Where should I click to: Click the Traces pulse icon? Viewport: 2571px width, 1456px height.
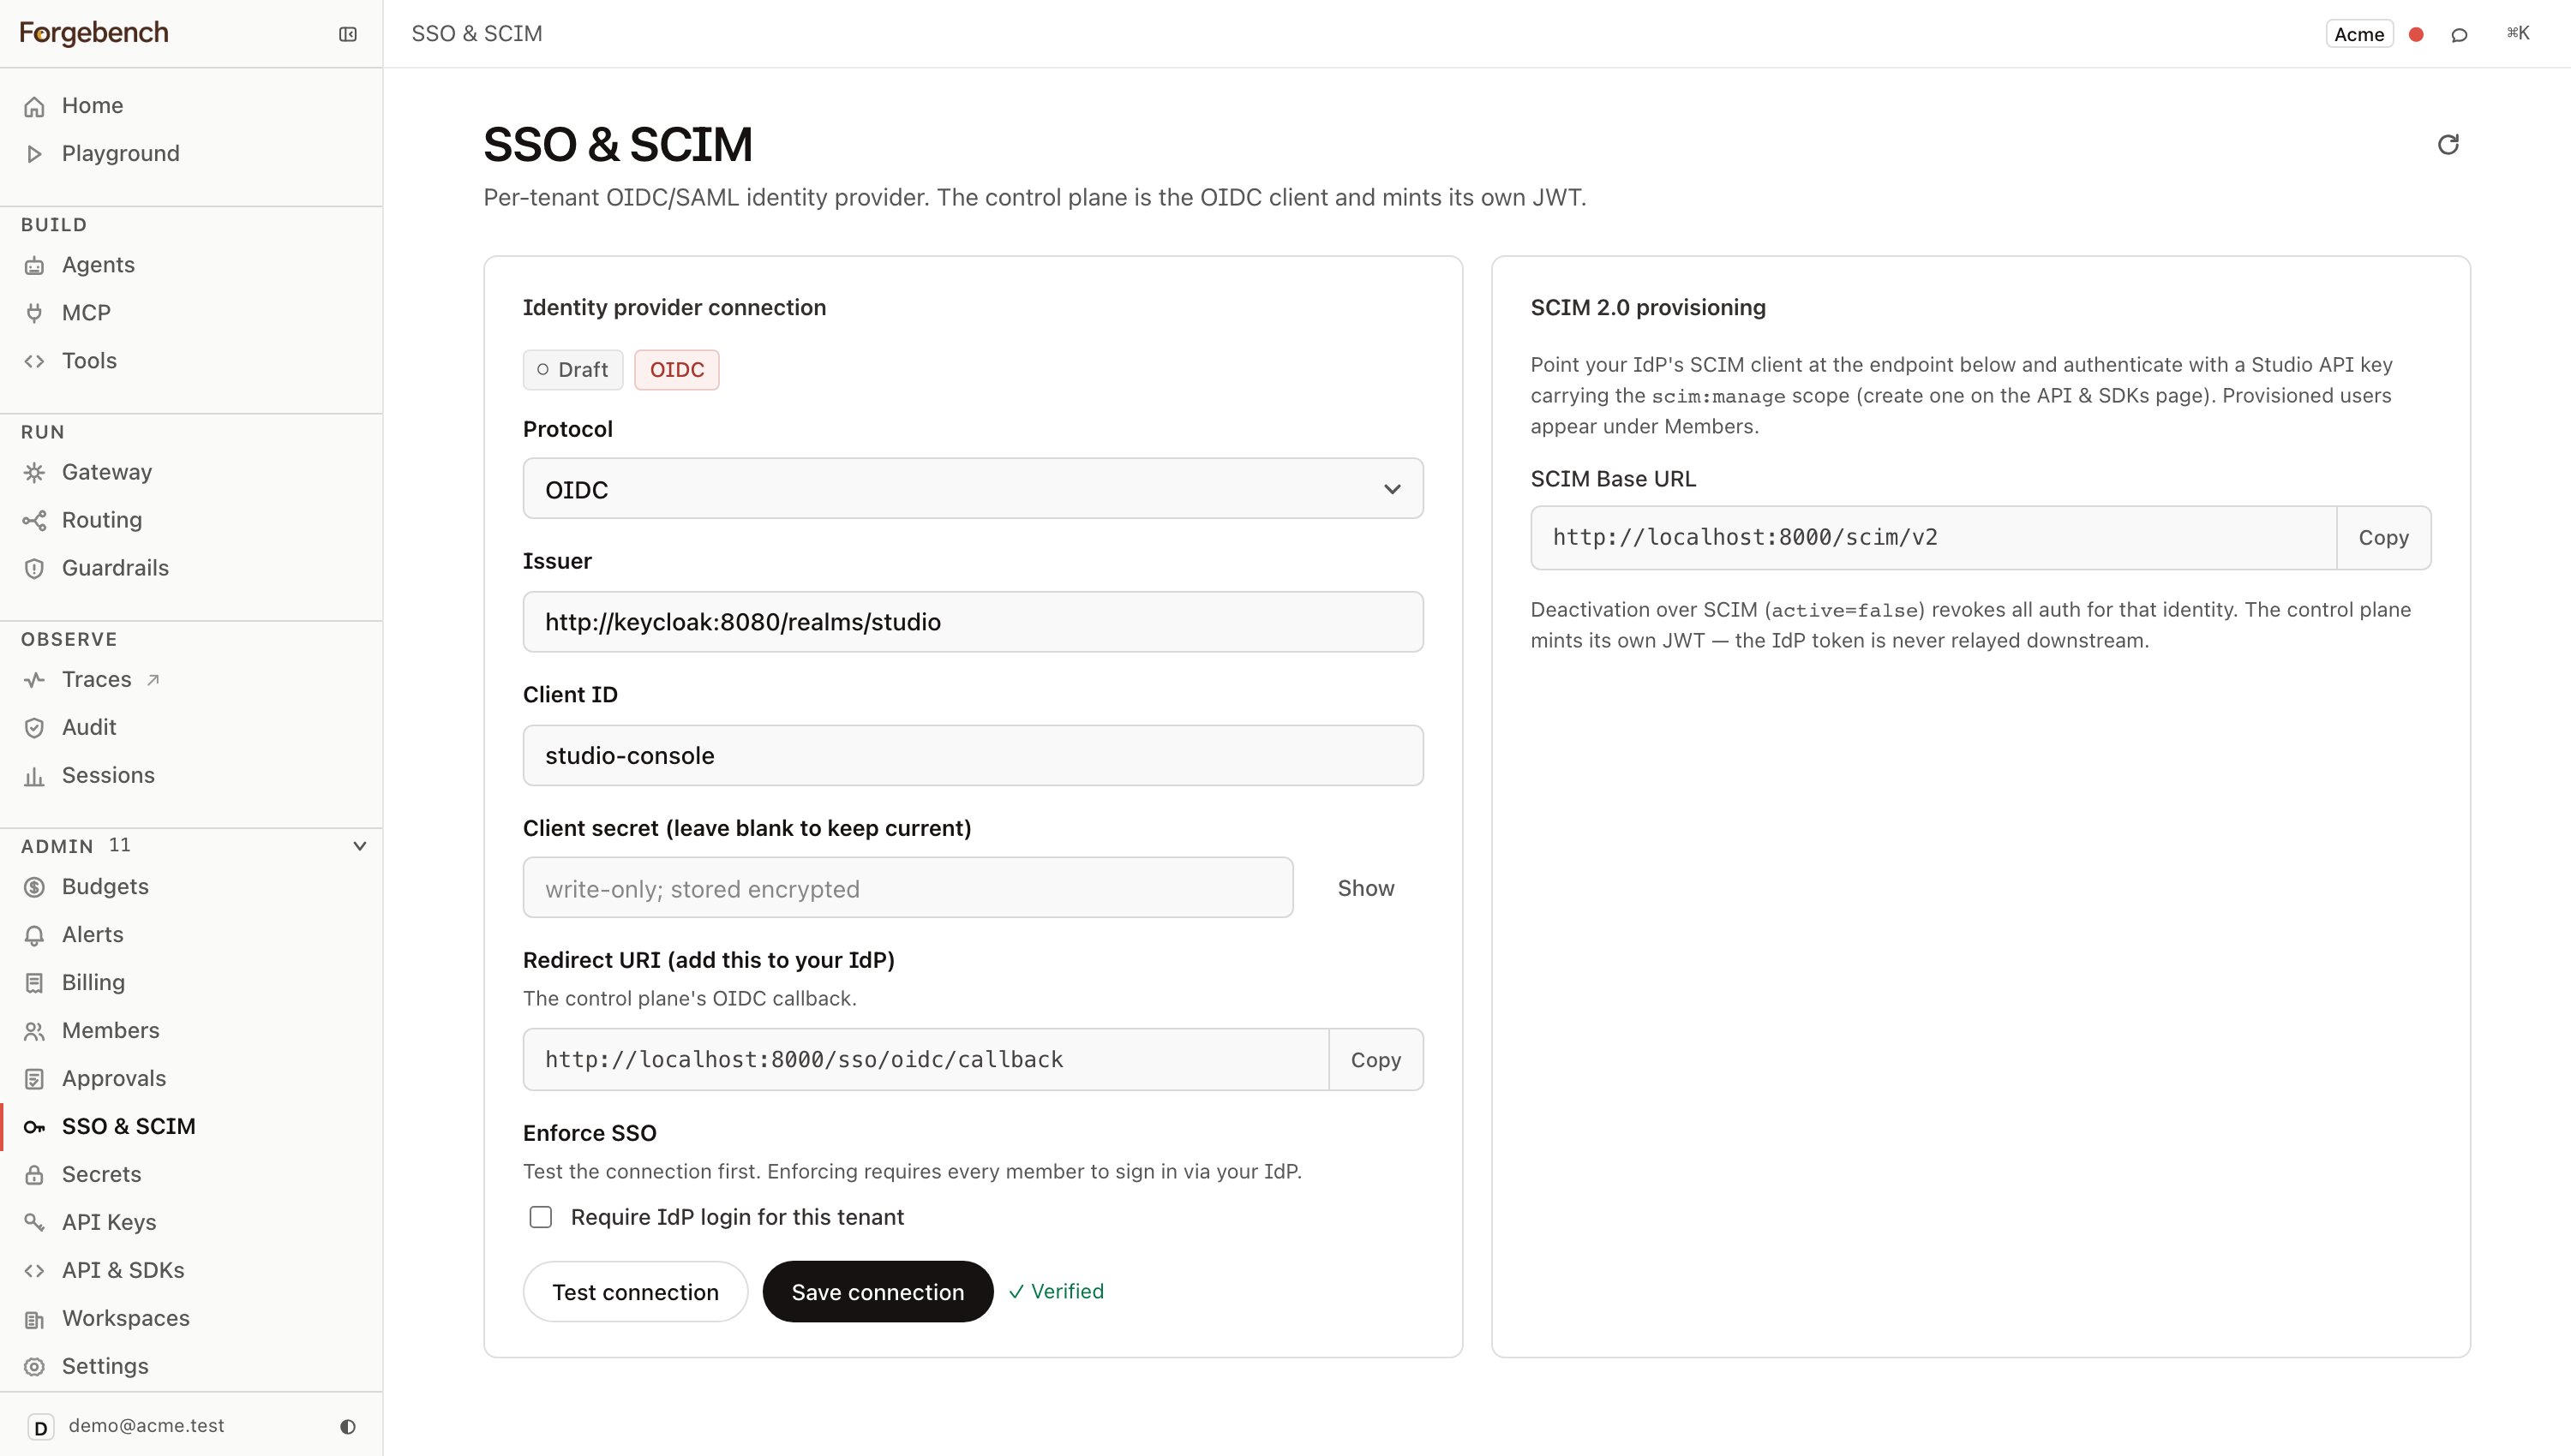point(34,680)
